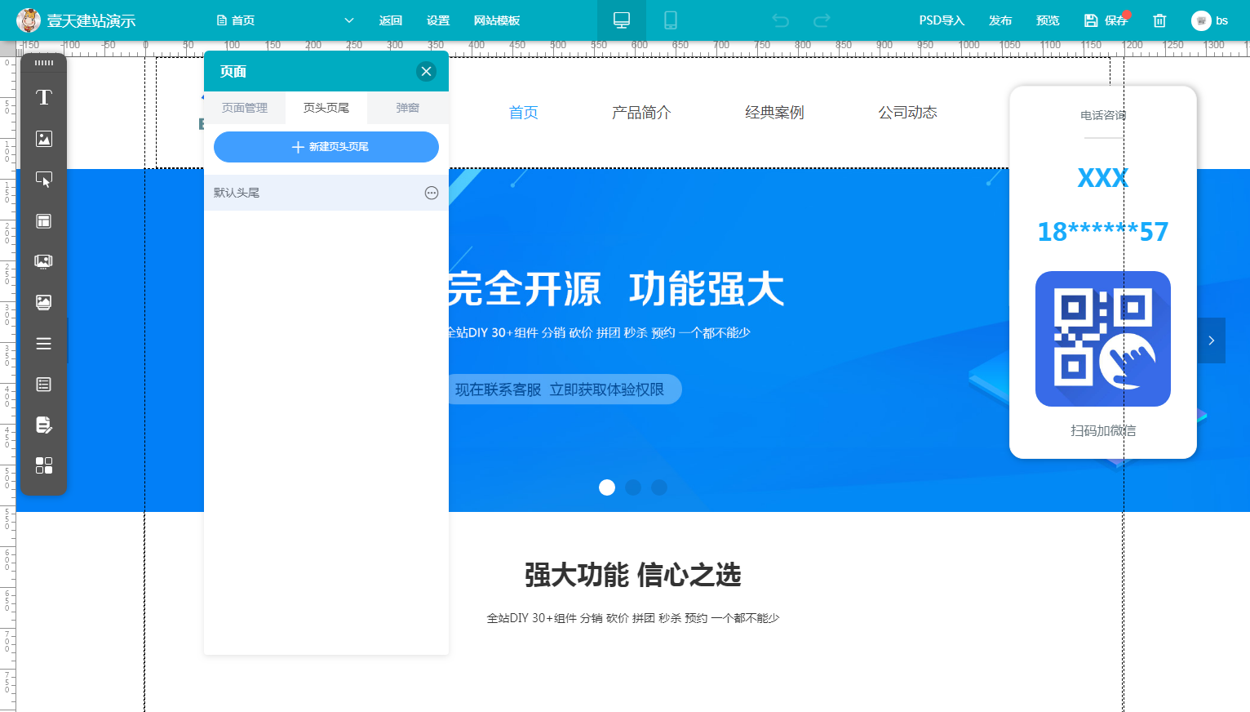The width and height of the screenshot is (1250, 712).
Task: Open 网站模板 in top bar
Action: [497, 20]
